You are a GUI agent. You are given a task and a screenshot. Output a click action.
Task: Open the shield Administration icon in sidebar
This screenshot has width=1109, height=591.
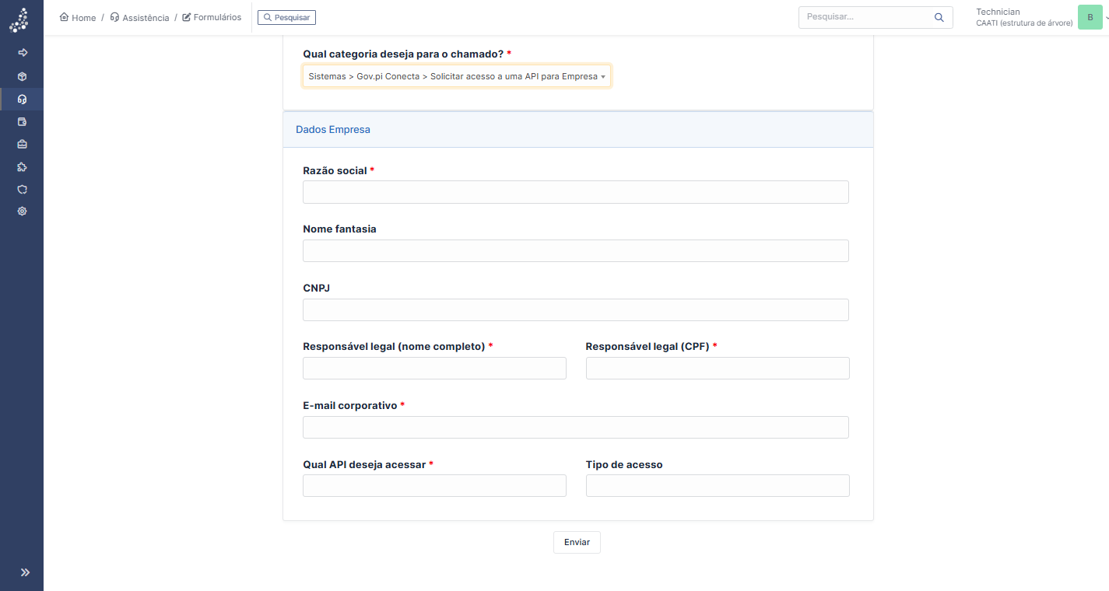pos(22,189)
